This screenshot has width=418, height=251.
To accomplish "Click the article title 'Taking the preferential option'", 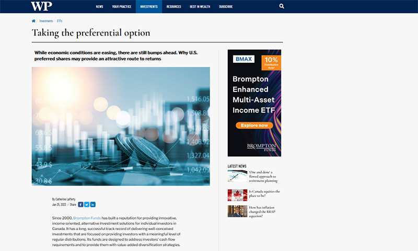I will [91, 33].
